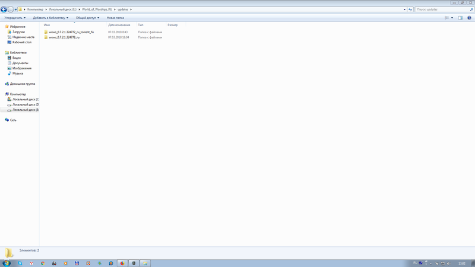Open Документы library
The width and height of the screenshot is (475, 267).
20,63
